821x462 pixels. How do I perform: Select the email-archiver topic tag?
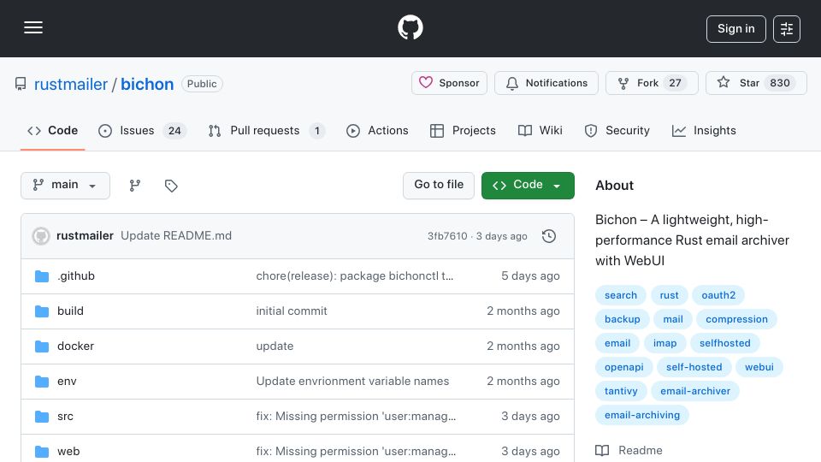coord(694,392)
